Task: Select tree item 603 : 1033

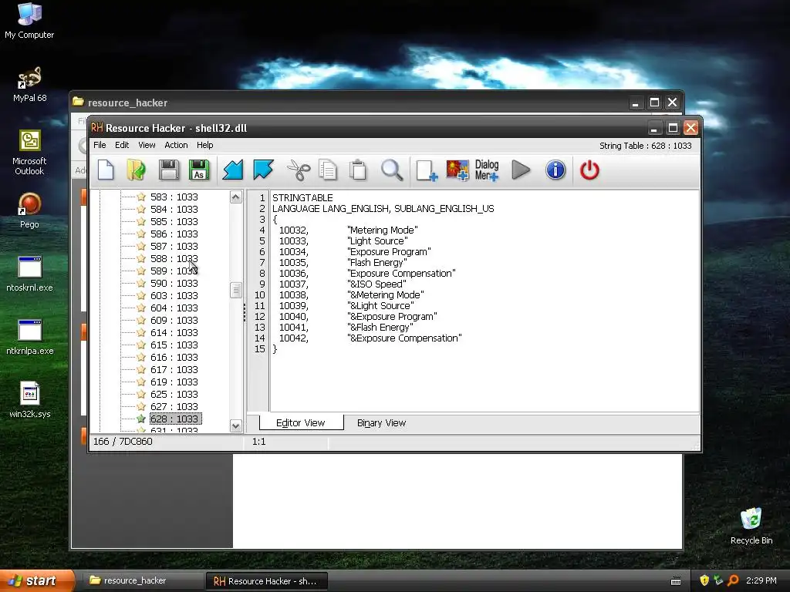Action: pos(174,295)
